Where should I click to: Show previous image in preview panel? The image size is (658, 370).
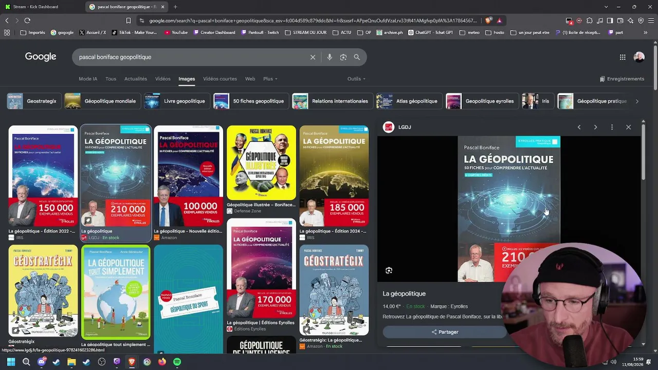(579, 127)
